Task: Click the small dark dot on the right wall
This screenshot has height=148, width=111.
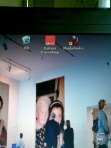Action: click(x=108, y=64)
